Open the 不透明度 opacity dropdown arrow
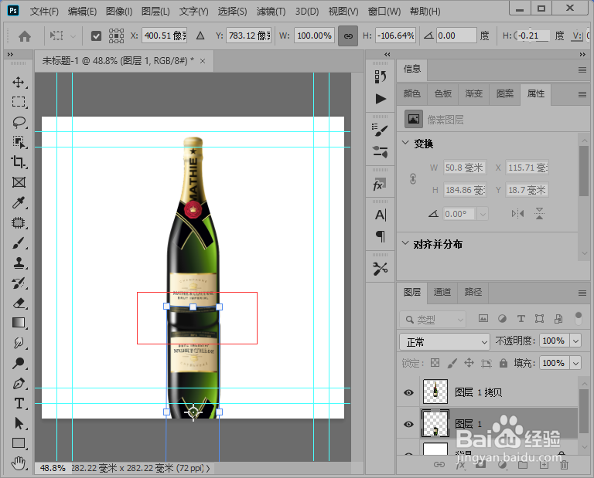Screen dimensions: 594x478 click(575, 341)
